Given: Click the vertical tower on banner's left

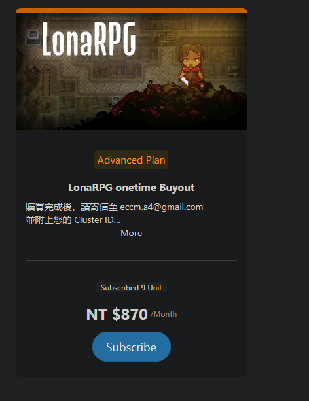Looking at the screenshot, I should 46,87.
